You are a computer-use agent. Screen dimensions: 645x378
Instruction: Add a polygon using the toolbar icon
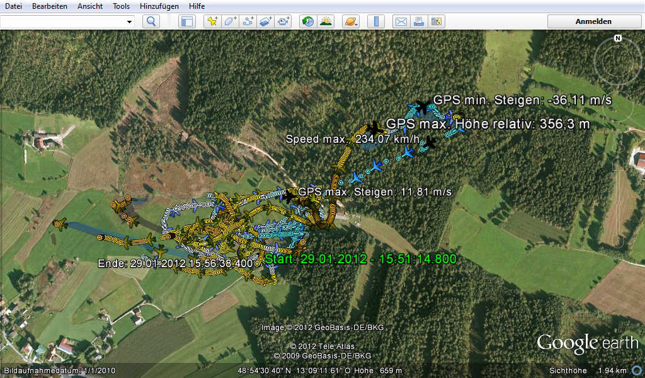(x=231, y=21)
